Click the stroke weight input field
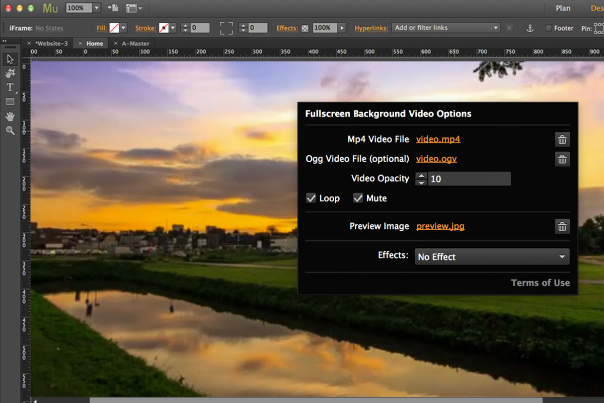 coord(200,28)
